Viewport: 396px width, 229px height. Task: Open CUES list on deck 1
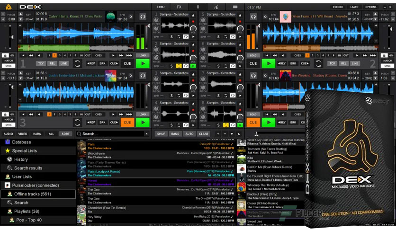(99, 55)
